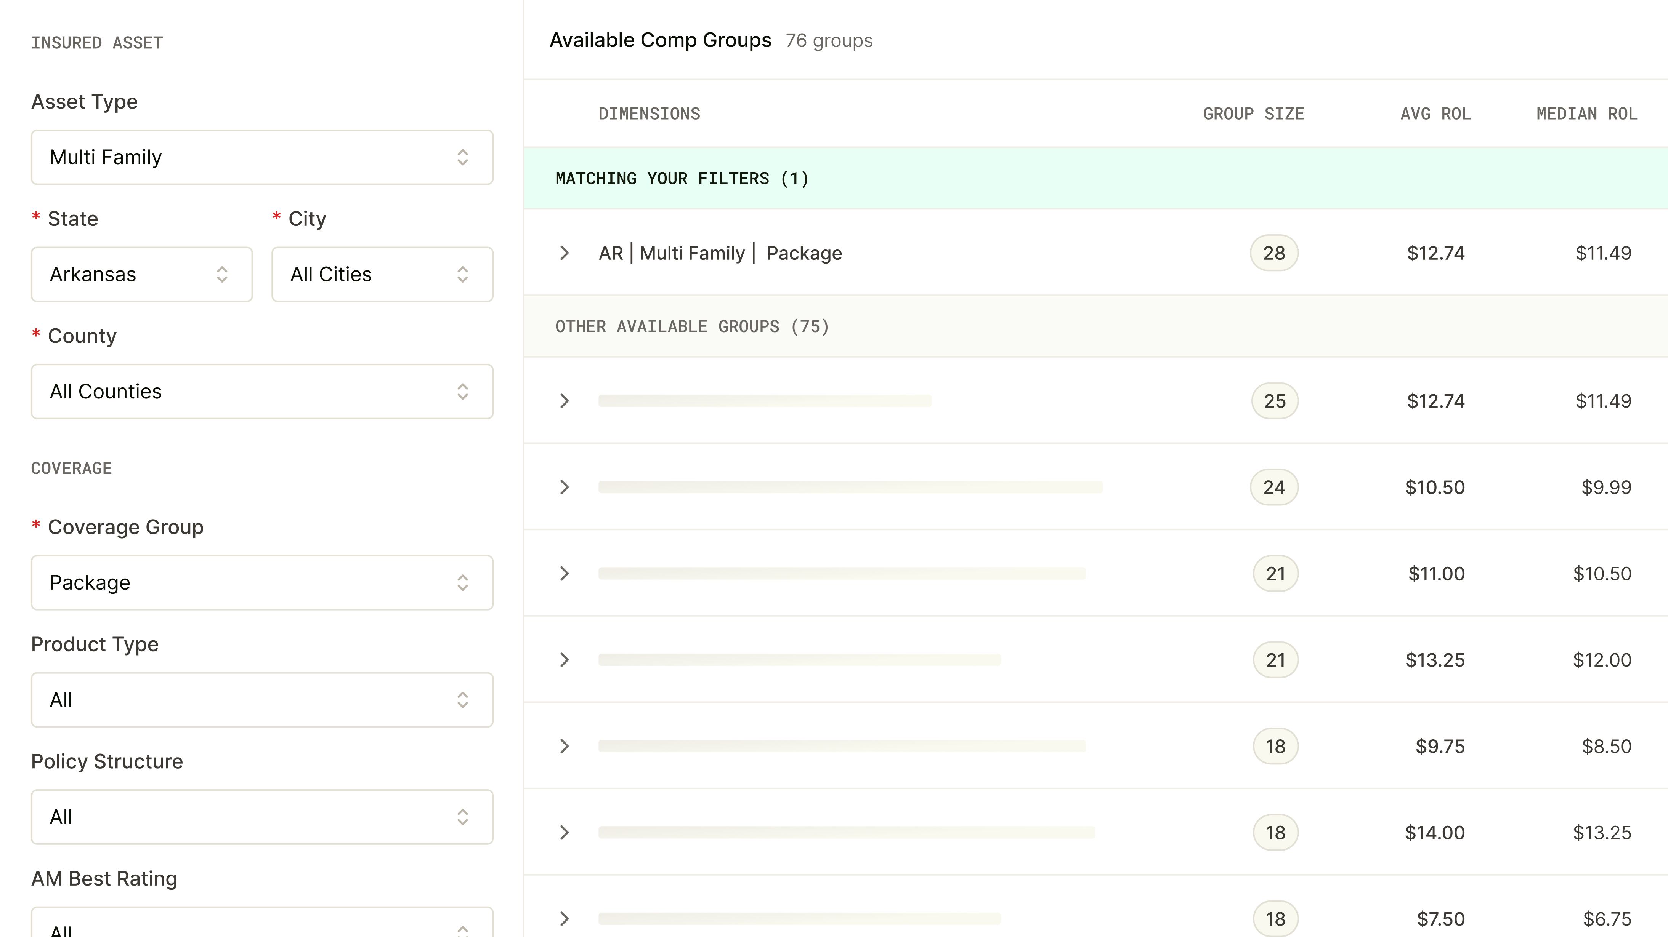The image size is (1668, 937).
Task: Click the AR | Multi Family | Package label
Action: tap(720, 253)
